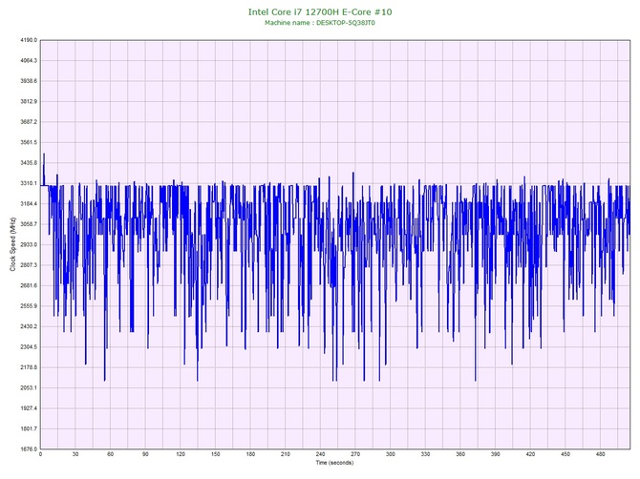
Task: Click the 'Machine name : DESKTOP-5Q38JT0' subtitle
Action: pos(320,23)
